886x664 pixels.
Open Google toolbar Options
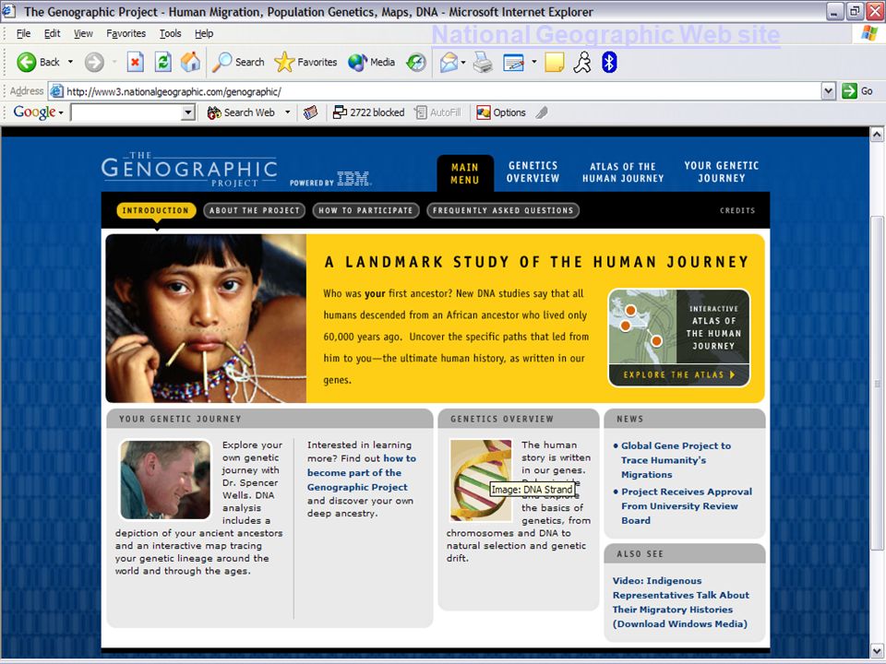(501, 113)
